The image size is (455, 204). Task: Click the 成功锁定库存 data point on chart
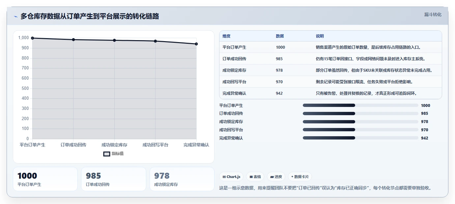point(114,40)
